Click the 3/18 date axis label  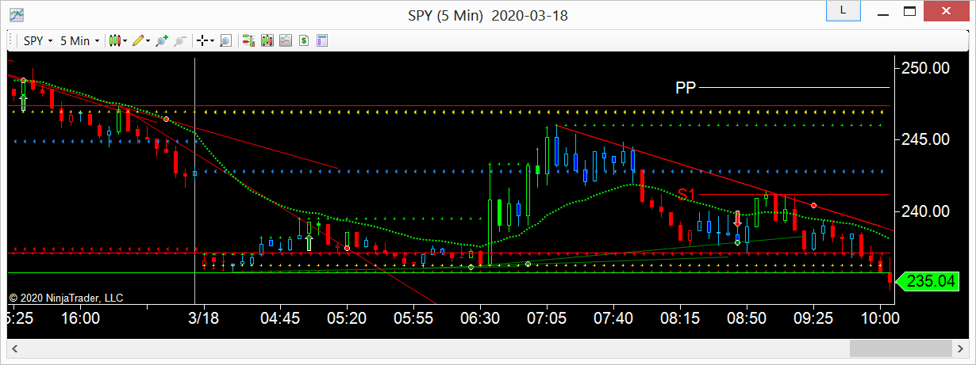point(205,318)
